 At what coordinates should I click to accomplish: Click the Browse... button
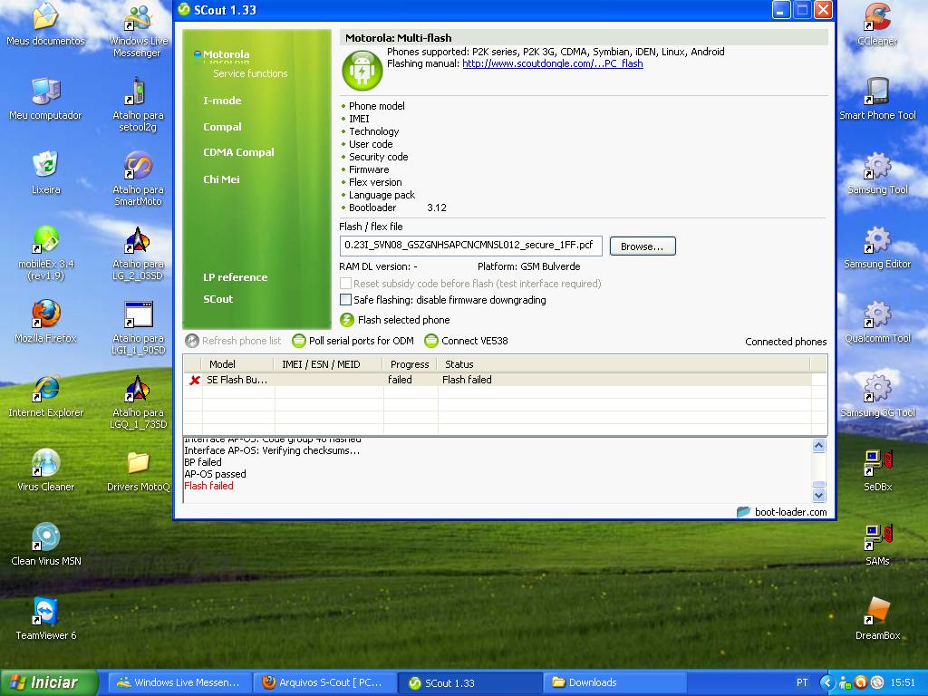643,246
